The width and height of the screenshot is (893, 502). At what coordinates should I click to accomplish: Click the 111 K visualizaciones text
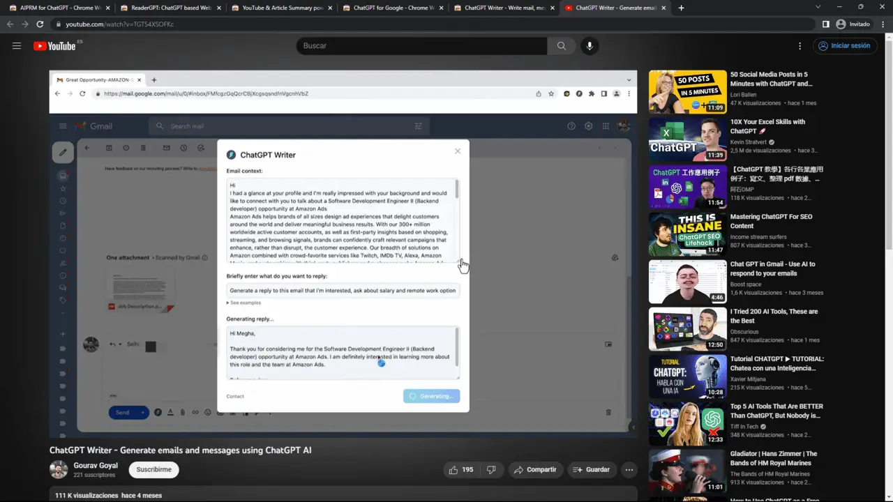pos(87,496)
